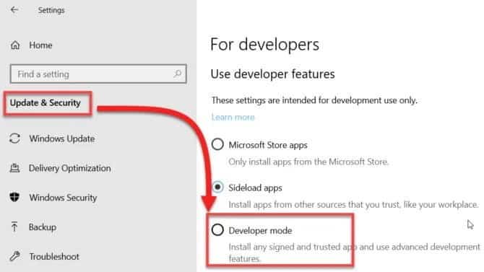
Task: Navigate to Backup settings
Action: click(x=43, y=227)
